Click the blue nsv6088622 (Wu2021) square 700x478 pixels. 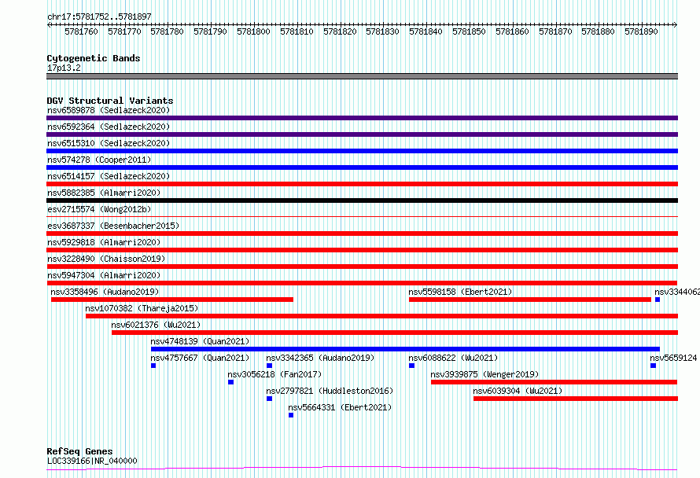[x=411, y=366]
